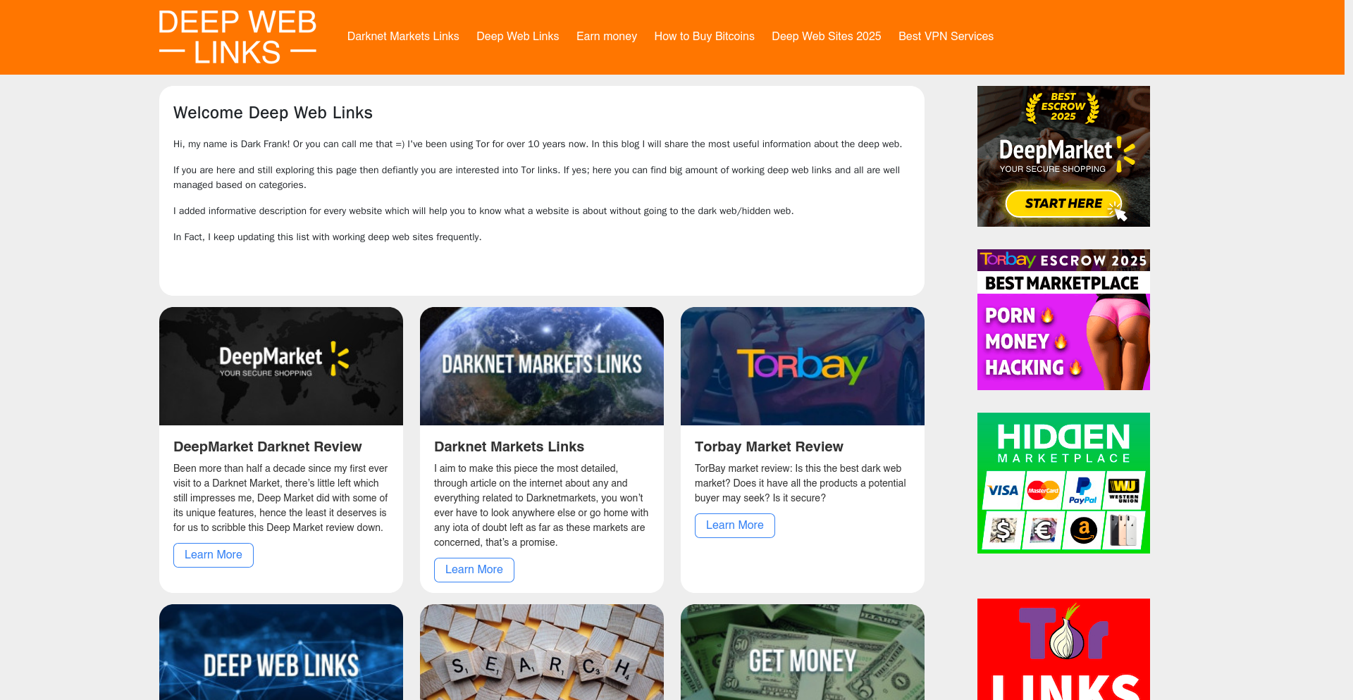Visit Best VPN Services page

pos(946,37)
